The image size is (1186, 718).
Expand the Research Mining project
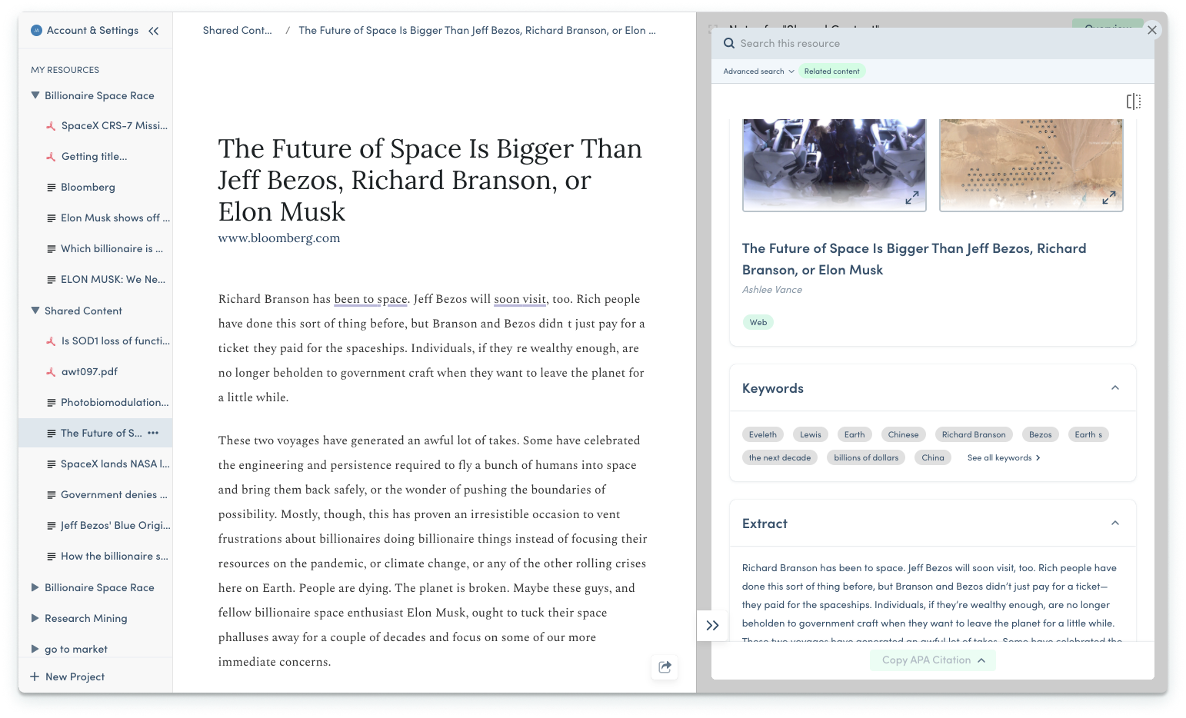35,617
